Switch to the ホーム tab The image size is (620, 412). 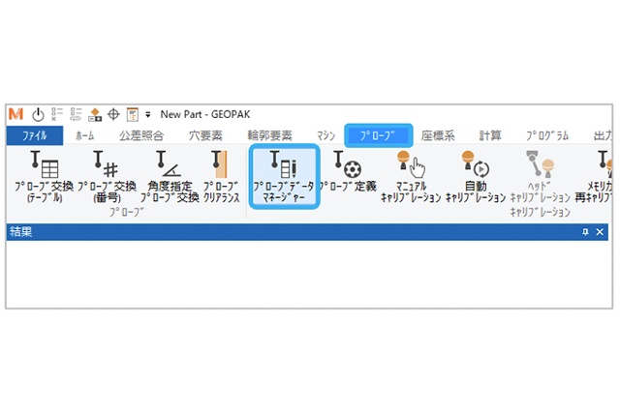click(x=85, y=135)
